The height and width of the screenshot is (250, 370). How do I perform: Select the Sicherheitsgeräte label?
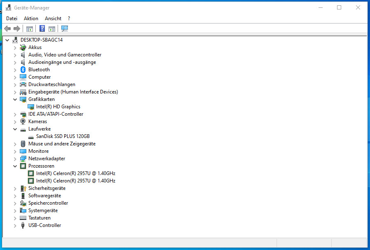point(47,188)
